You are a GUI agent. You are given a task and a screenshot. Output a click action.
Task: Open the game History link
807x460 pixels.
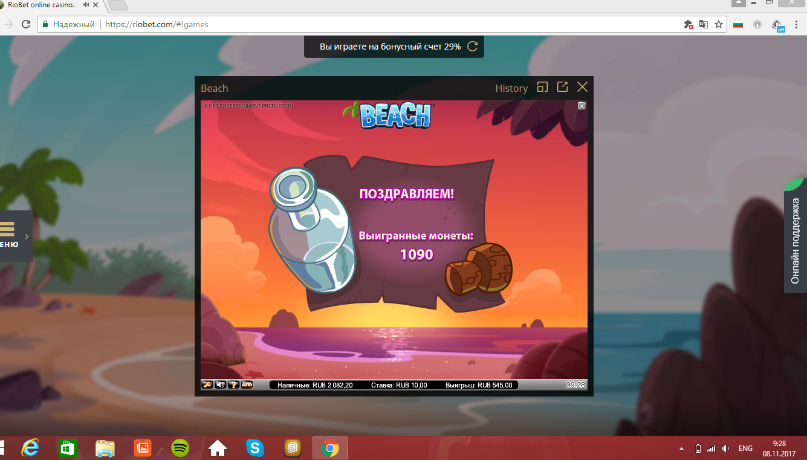click(511, 88)
